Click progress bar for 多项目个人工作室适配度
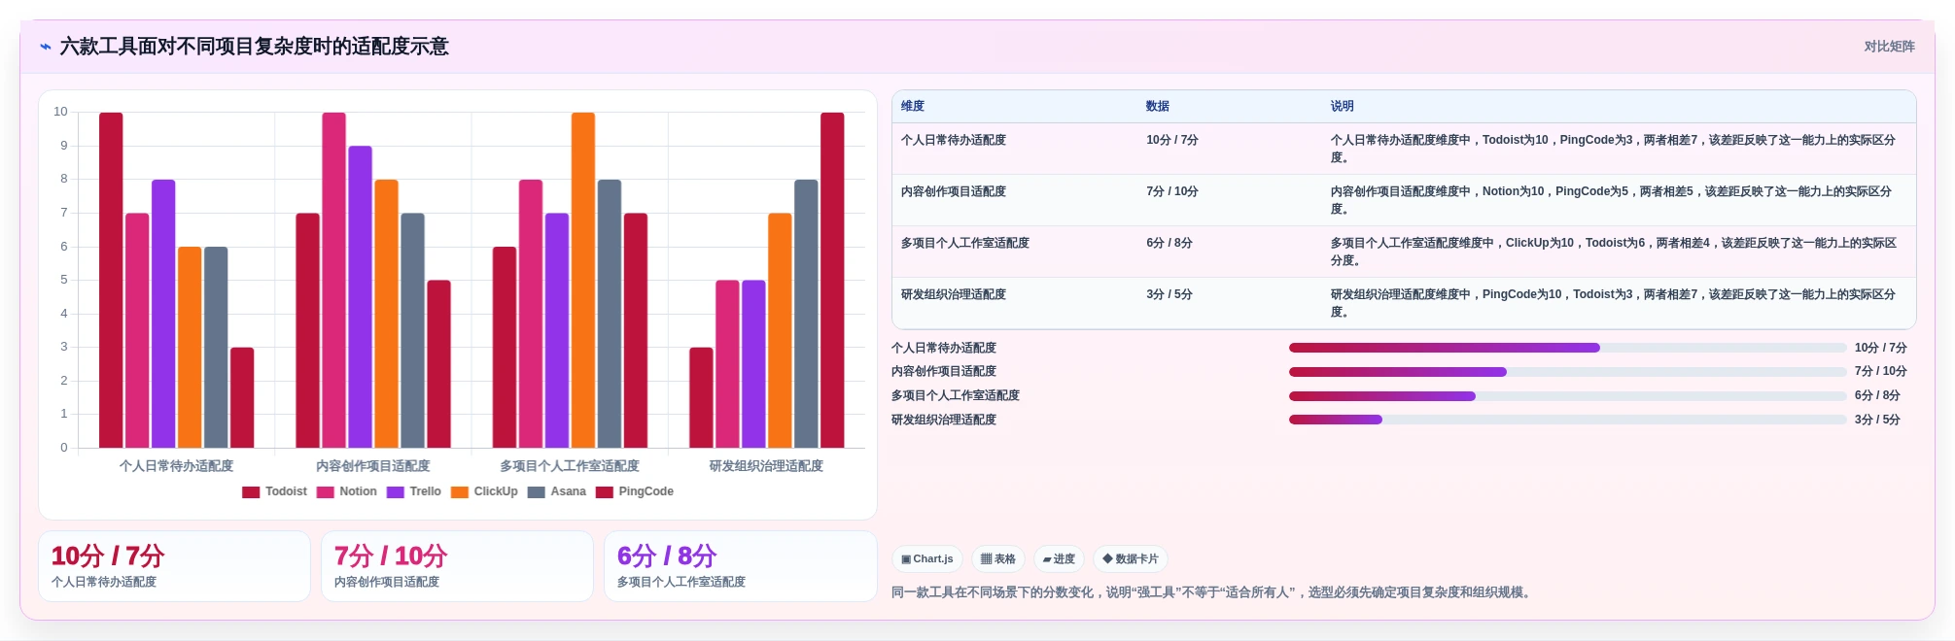Image resolution: width=1955 pixels, height=641 pixels. [1567, 396]
